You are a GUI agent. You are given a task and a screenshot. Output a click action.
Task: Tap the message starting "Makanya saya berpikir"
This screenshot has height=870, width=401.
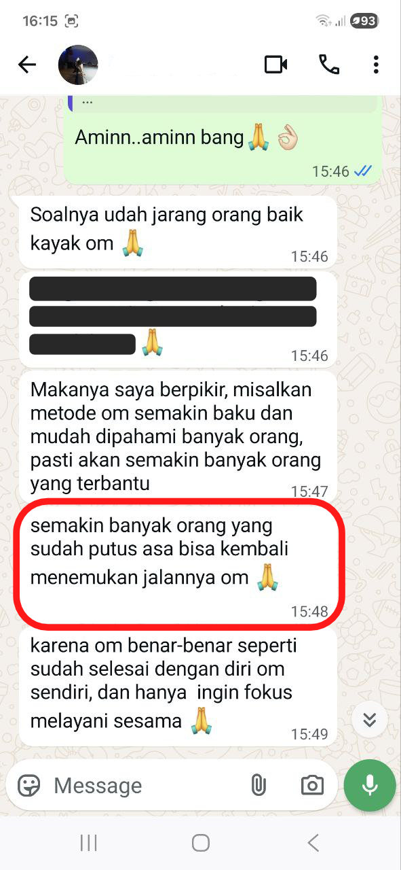(x=177, y=436)
